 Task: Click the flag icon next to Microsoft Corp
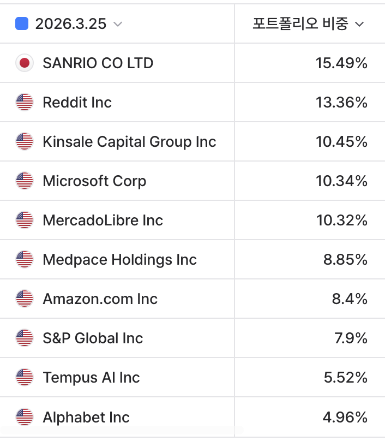click(24, 181)
